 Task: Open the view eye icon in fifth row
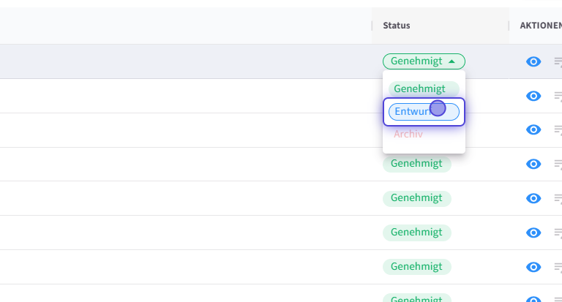pos(533,198)
